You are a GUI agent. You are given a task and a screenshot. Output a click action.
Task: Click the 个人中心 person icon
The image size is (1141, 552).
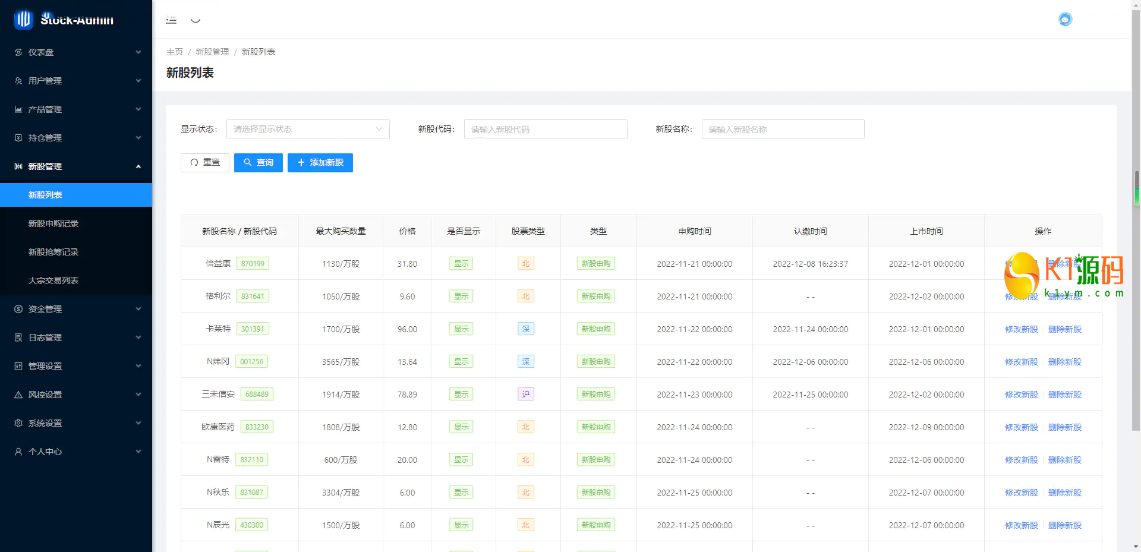(x=18, y=452)
